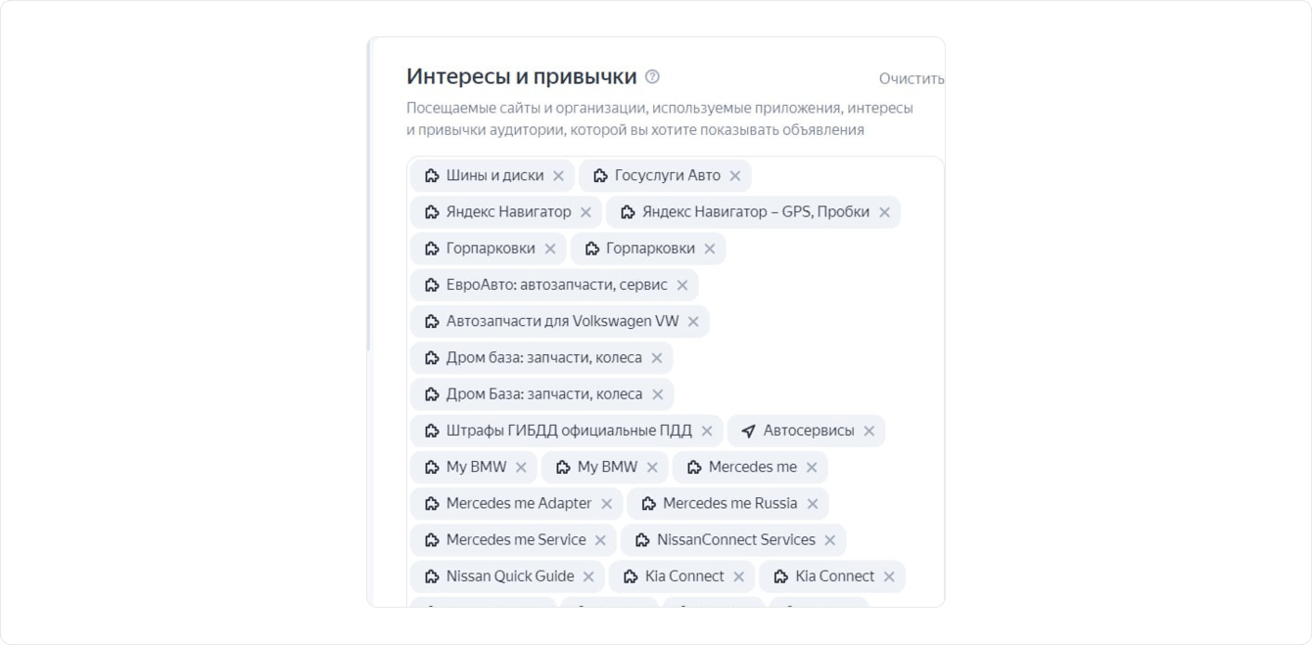1312x645 pixels.
Task: Remove Яндекс Навигатор – GPS, Пробки chip
Action: click(884, 212)
